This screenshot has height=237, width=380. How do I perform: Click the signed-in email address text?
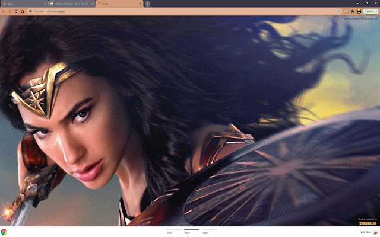361,18
